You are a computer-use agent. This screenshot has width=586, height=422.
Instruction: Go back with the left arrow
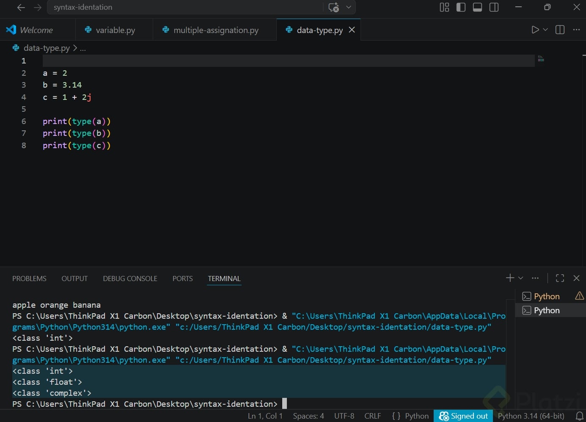pos(21,7)
